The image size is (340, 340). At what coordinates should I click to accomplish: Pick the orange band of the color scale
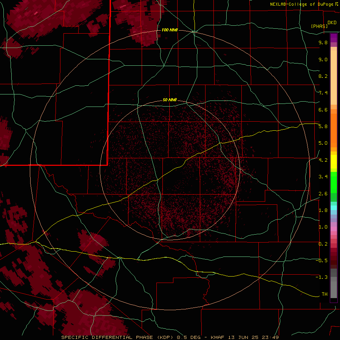tap(334, 130)
